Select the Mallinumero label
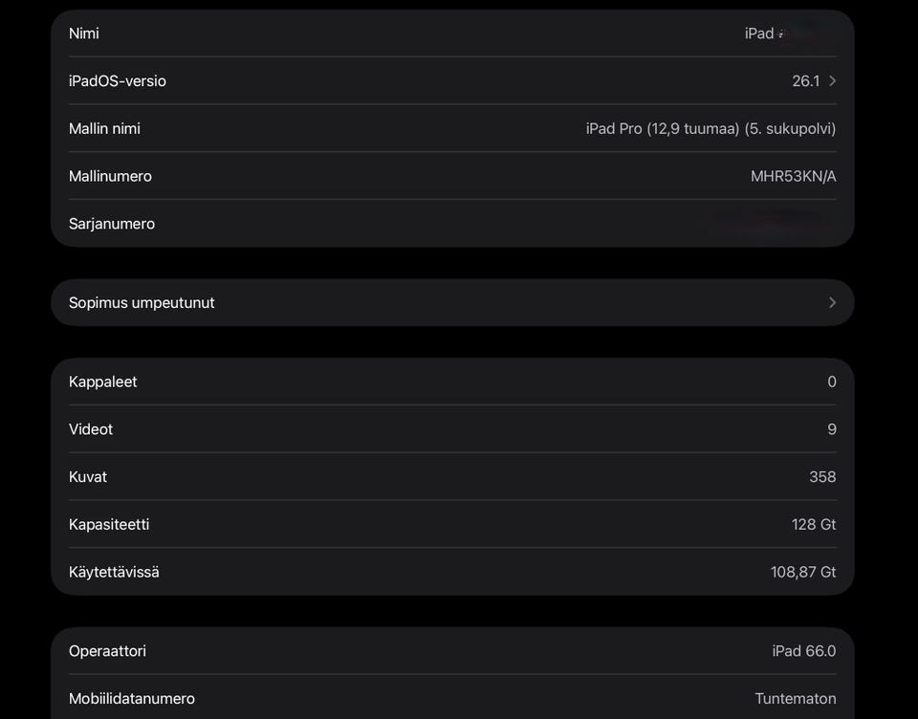 point(110,176)
